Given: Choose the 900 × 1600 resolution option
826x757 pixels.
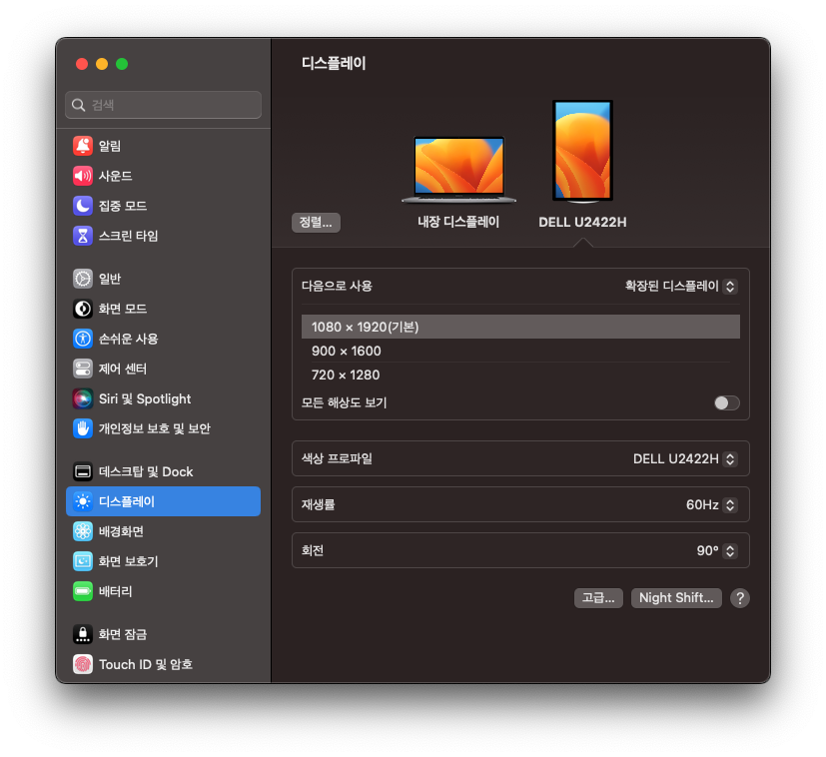Looking at the screenshot, I should pyautogui.click(x=347, y=351).
